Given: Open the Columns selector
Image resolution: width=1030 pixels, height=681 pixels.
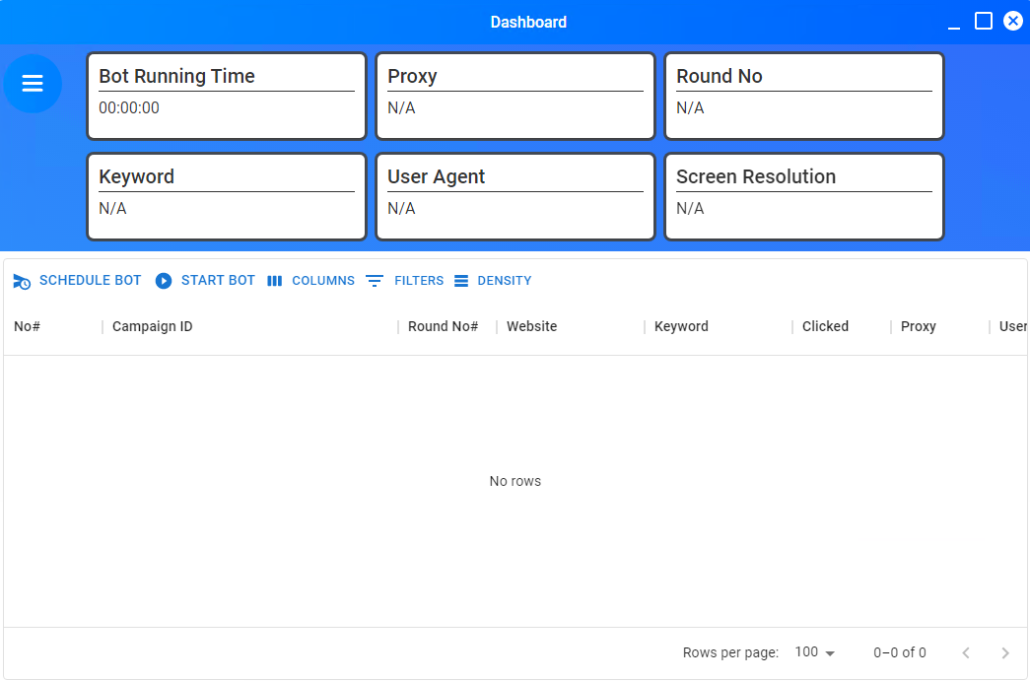Looking at the screenshot, I should [310, 281].
